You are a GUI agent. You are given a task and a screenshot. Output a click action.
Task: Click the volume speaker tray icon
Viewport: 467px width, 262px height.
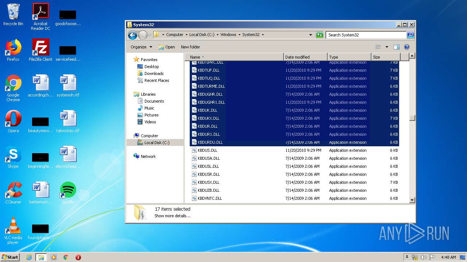point(423,257)
